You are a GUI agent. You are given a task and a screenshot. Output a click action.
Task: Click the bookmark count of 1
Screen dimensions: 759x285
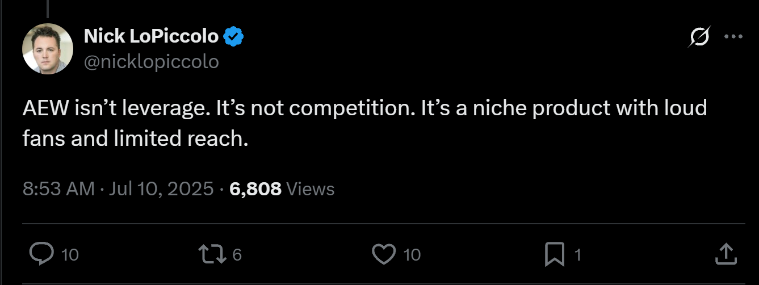(578, 255)
